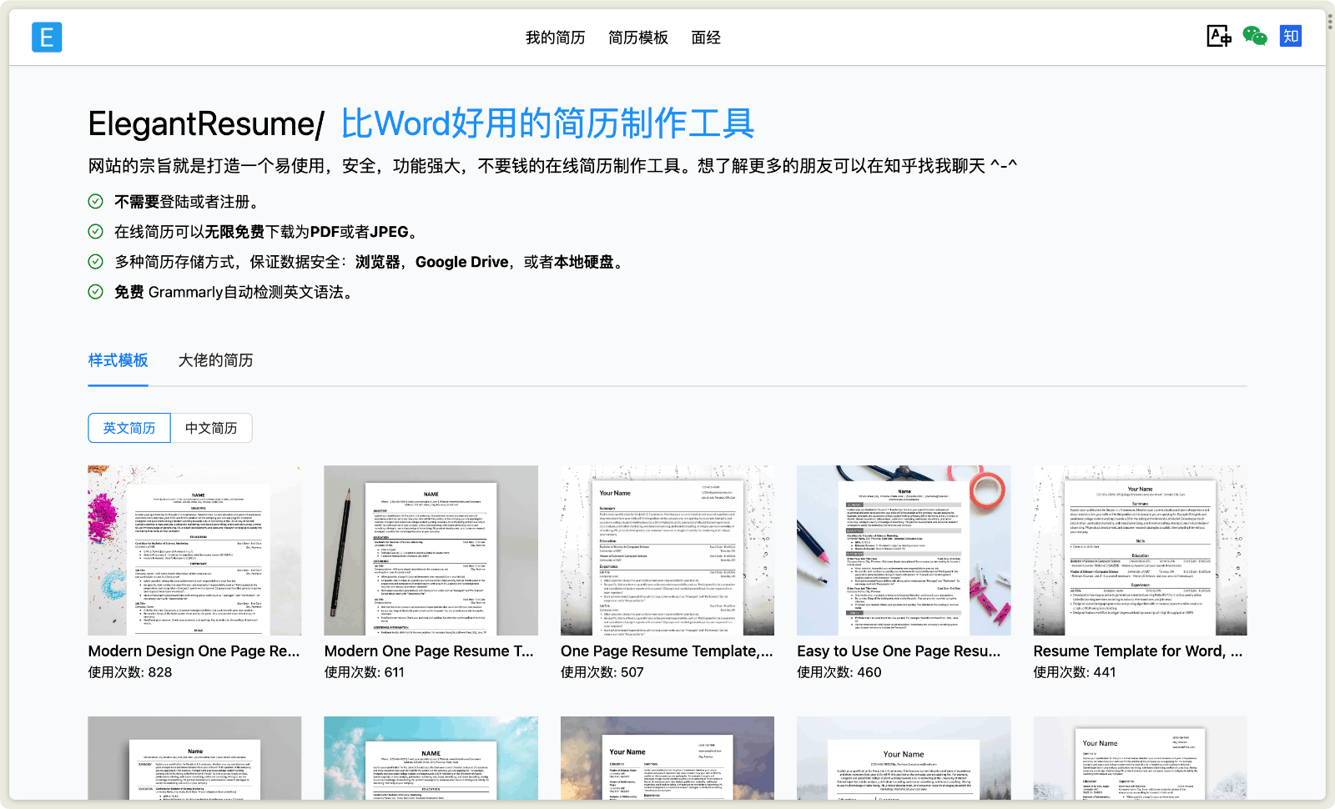Viewport: 1335px width, 809px height.
Task: Open the 面经 navigation item
Action: click(706, 38)
